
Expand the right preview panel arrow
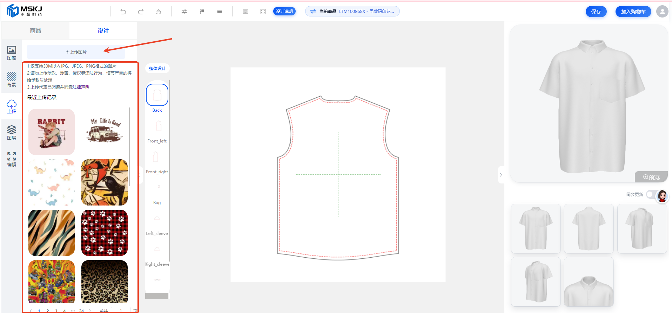501,175
